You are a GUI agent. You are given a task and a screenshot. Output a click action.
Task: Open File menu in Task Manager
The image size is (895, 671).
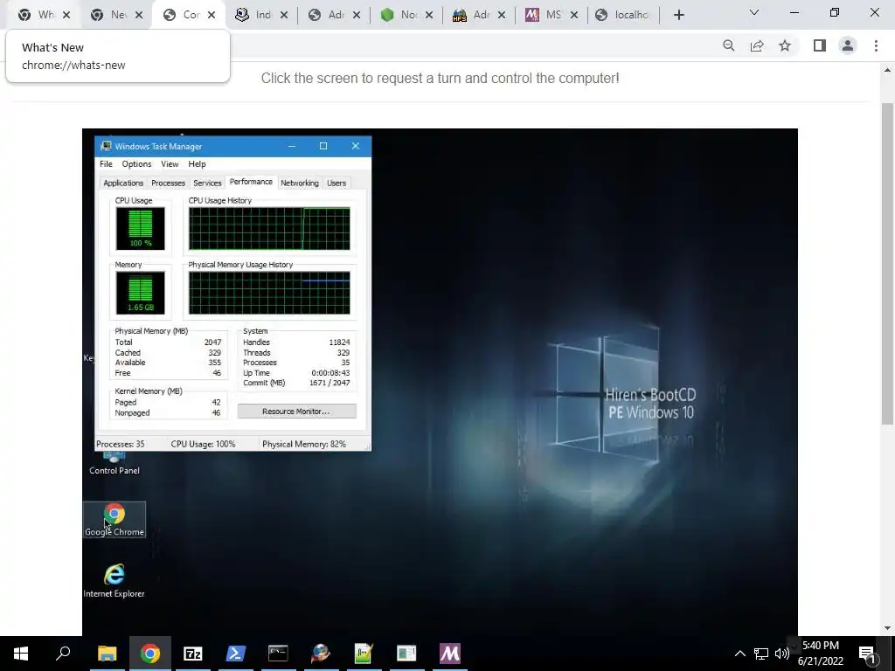106,163
